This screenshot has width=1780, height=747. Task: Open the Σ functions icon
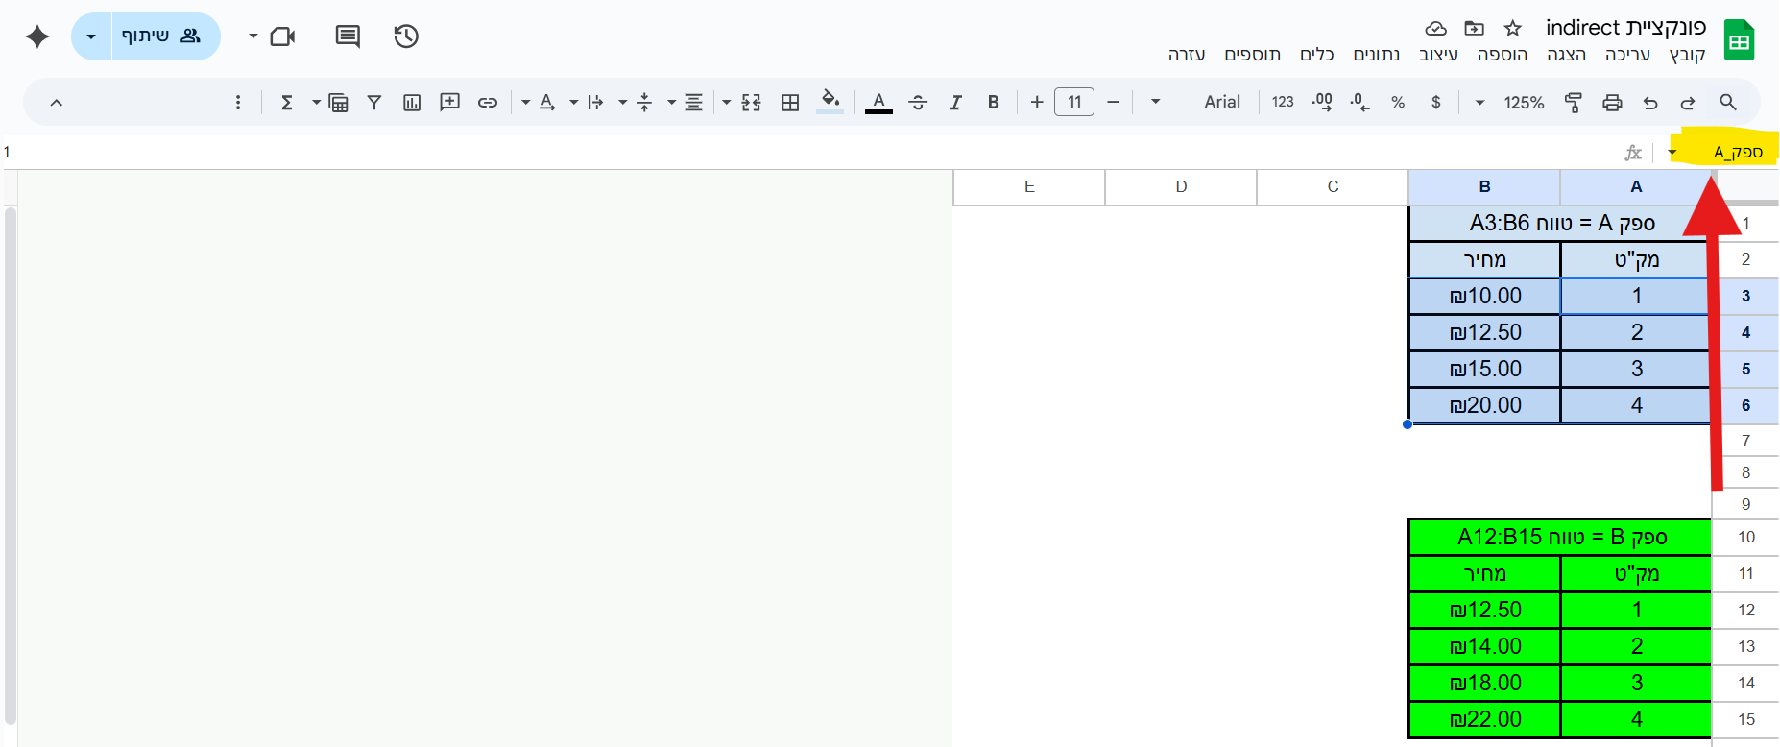pos(286,102)
